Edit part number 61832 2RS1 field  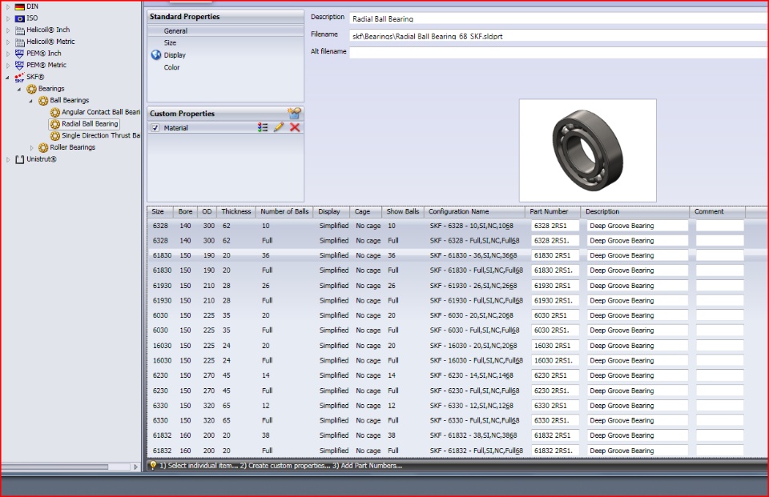click(554, 435)
